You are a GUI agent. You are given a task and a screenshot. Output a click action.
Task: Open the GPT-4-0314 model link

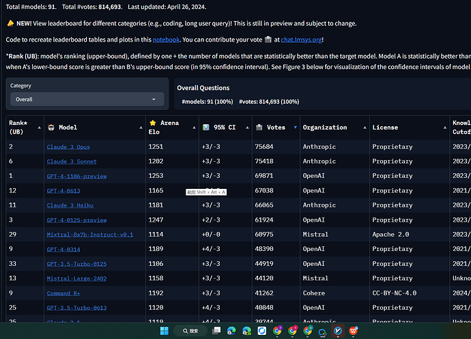tap(63, 249)
